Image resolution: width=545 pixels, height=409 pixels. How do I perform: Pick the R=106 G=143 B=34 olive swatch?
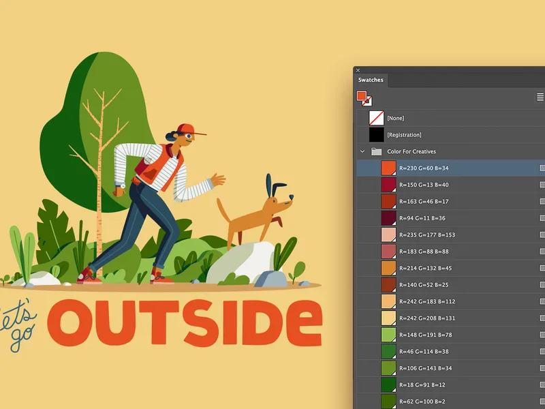[388, 368]
